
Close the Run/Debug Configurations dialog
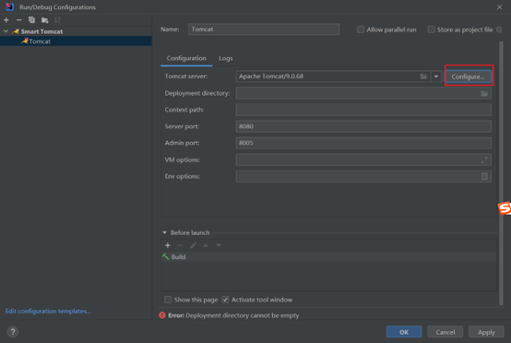click(499, 6)
